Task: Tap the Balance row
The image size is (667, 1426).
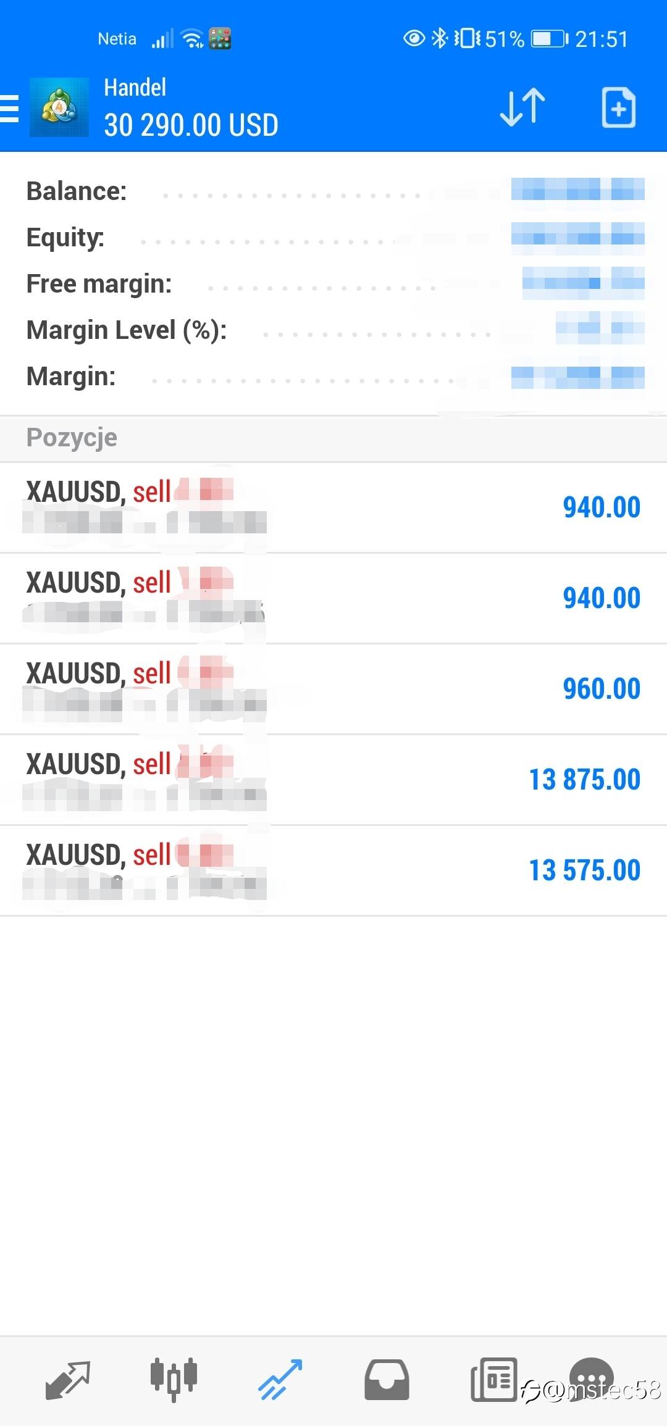Action: pos(333,191)
